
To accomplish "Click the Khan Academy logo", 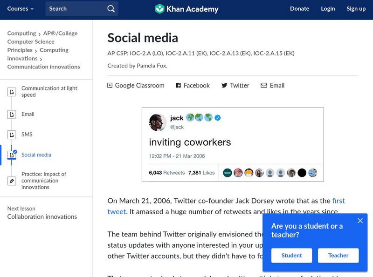I will [186, 9].
